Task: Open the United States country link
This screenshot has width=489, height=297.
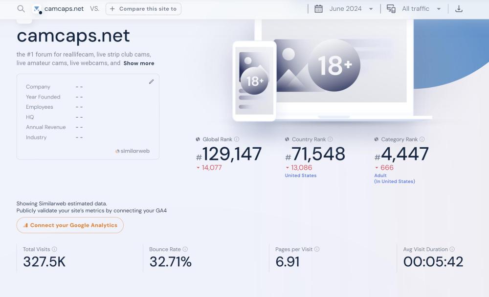Action: coord(300,176)
